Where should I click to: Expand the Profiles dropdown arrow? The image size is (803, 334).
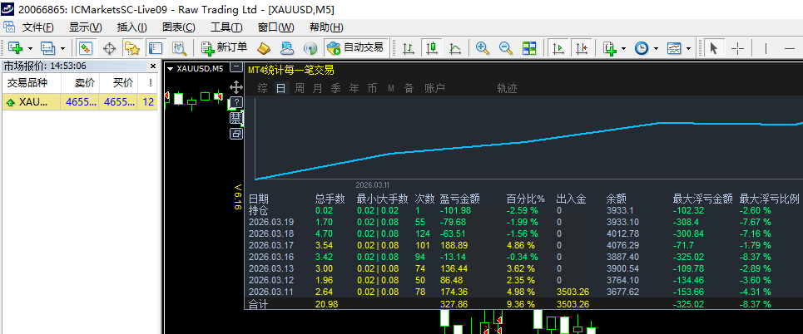pyautogui.click(x=62, y=48)
